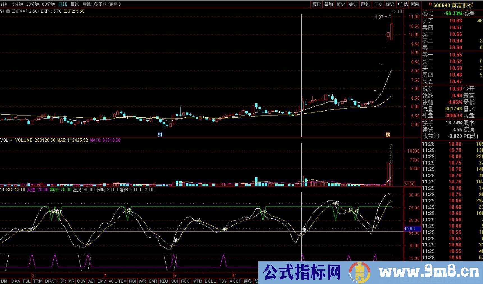This screenshot has height=284, width=483.
Task: Open the 画线 drawing tool
Action: tap(365, 4)
